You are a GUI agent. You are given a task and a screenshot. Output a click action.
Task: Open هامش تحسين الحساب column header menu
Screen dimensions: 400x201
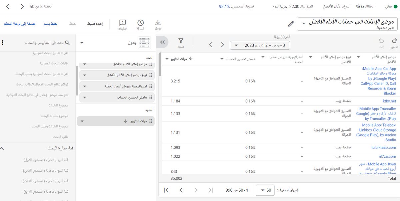tap(222, 59)
